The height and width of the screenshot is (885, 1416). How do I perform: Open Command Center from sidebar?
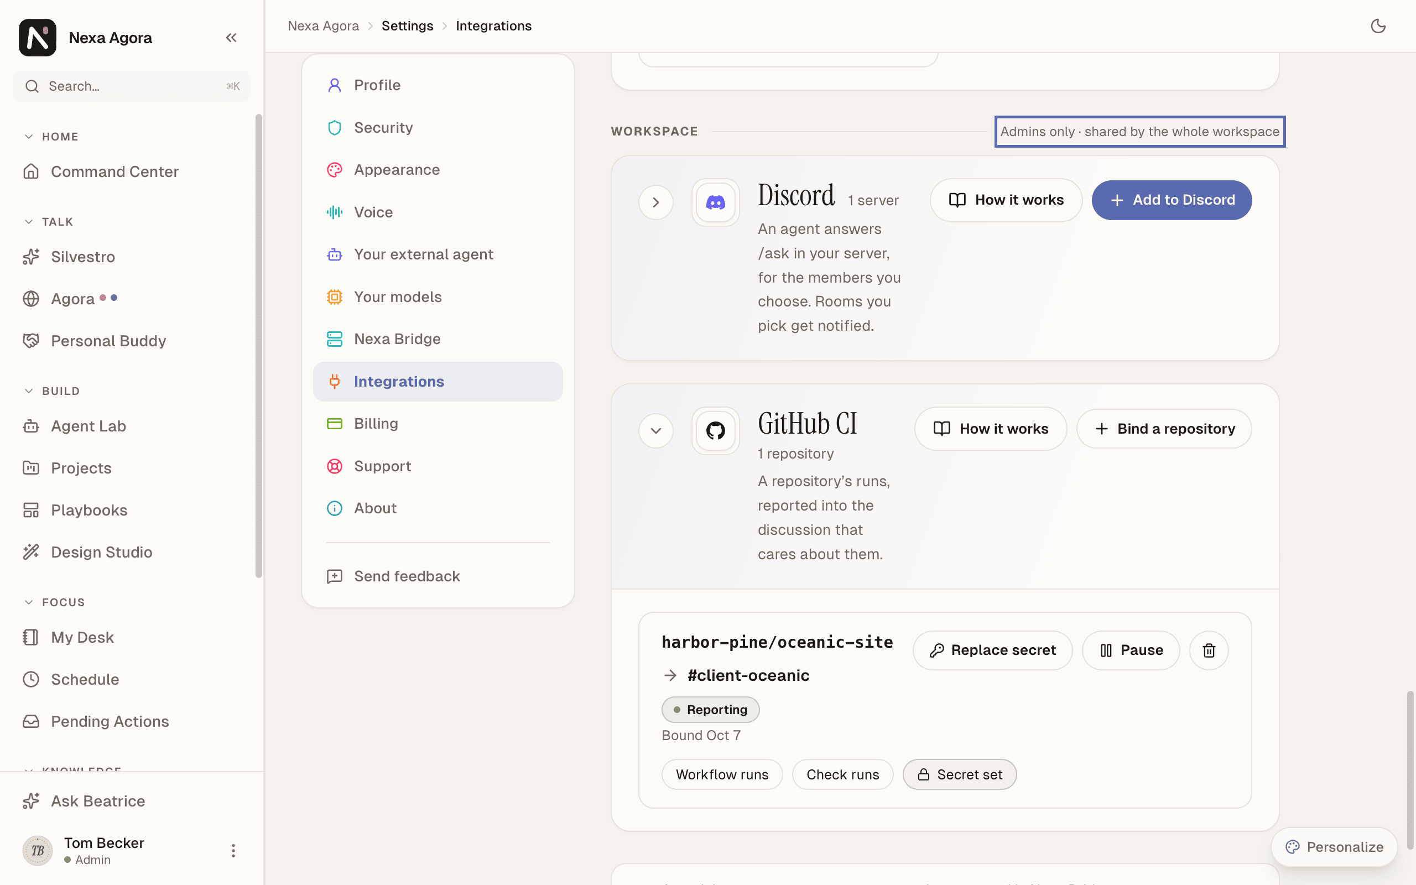tap(132, 171)
